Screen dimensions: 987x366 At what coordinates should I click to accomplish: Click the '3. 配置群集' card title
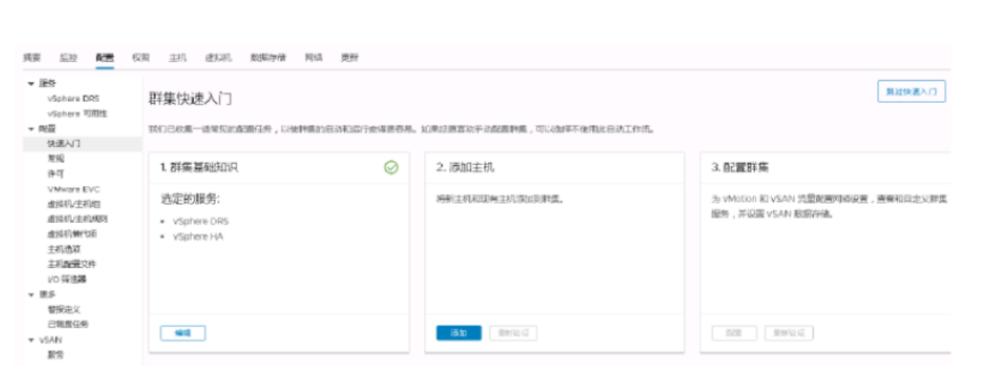click(x=740, y=169)
